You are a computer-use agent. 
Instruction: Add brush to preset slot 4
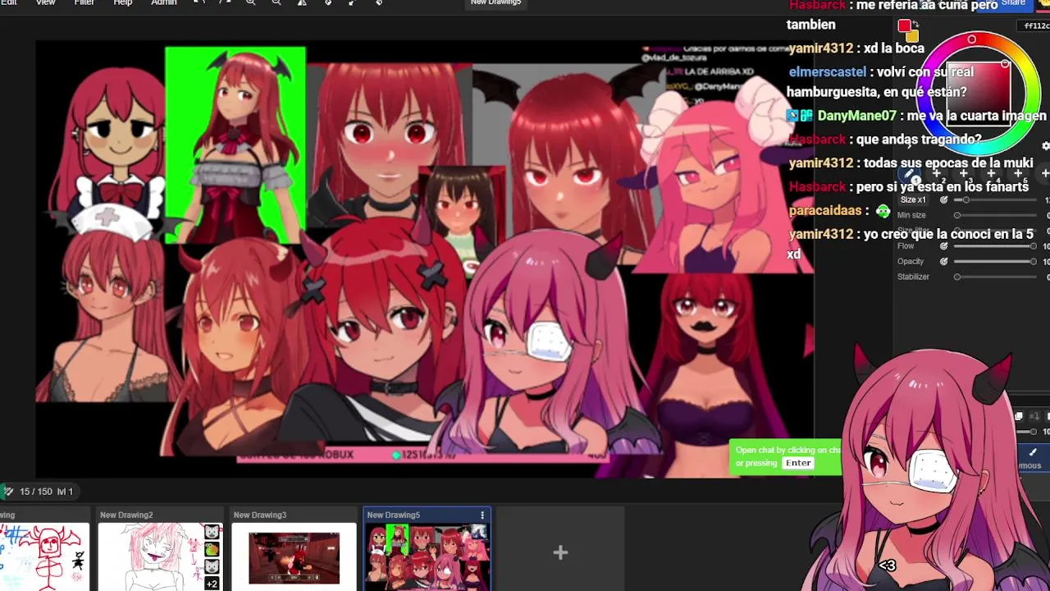pyautogui.click(x=991, y=174)
